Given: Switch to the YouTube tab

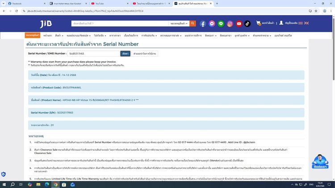Looking at the screenshot, I should point(109,4).
